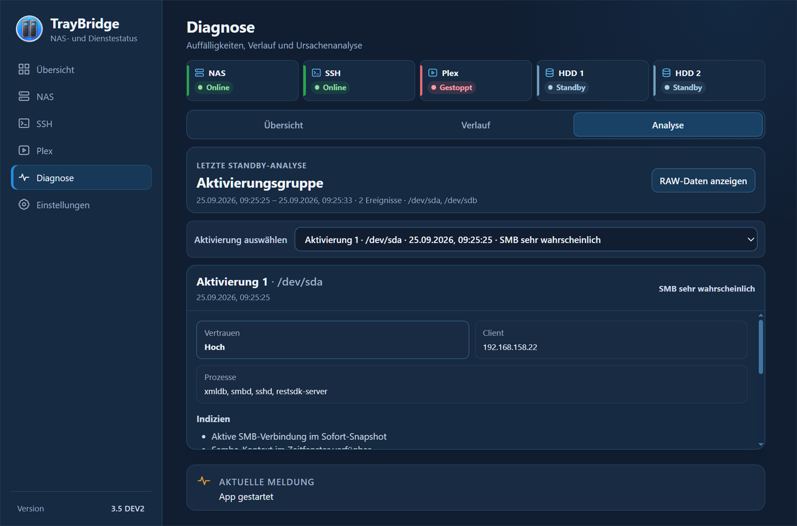Click the Plex status card play icon
This screenshot has height=526, width=797.
(x=433, y=73)
